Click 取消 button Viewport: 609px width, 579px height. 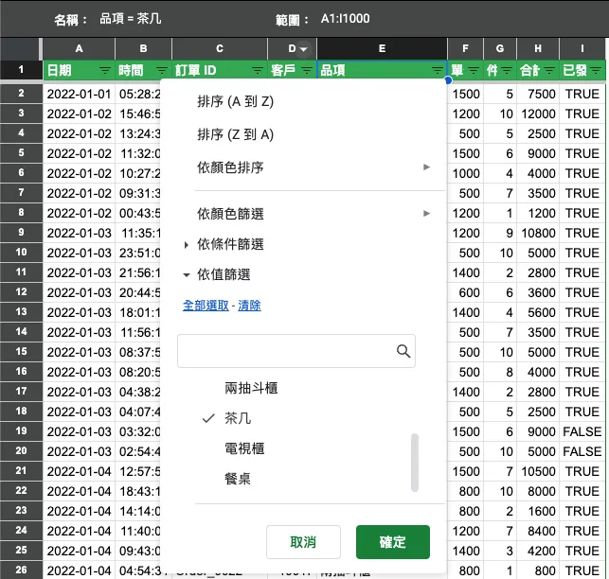point(303,542)
